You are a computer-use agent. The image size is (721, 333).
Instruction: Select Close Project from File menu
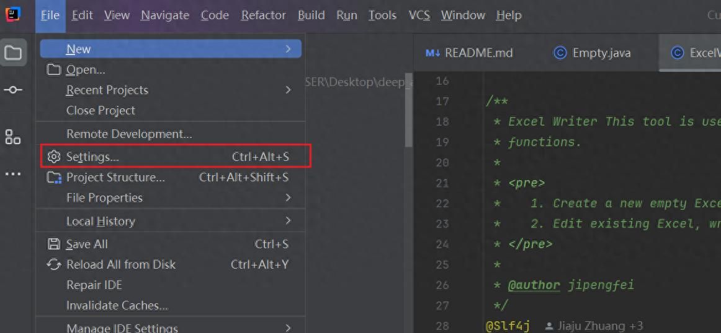pyautogui.click(x=101, y=110)
